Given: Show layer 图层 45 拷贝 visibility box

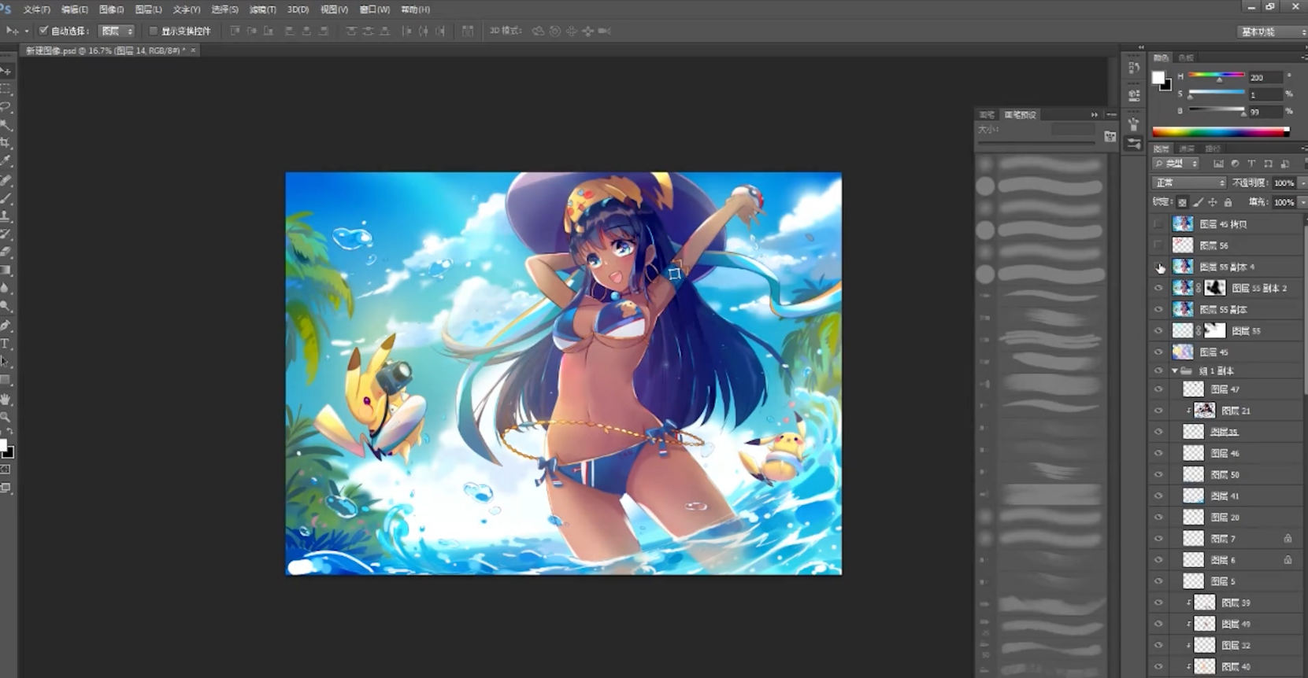Looking at the screenshot, I should point(1158,224).
